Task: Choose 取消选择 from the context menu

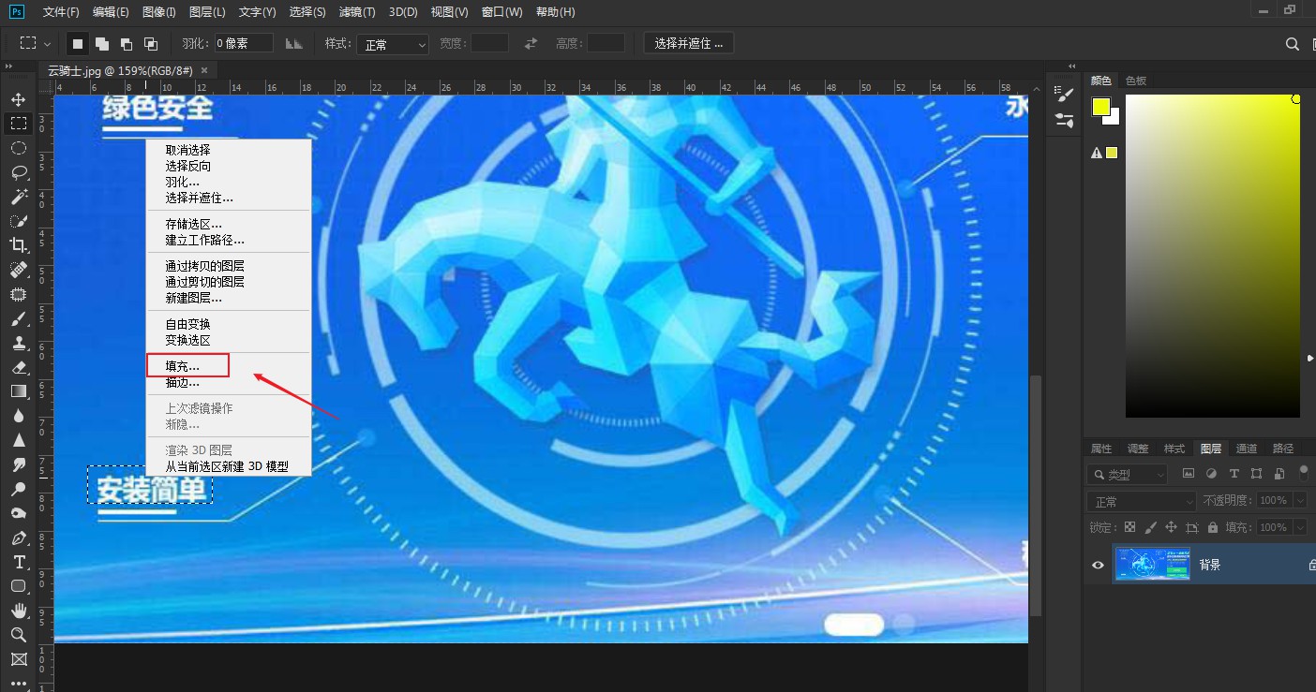Action: pos(187,150)
